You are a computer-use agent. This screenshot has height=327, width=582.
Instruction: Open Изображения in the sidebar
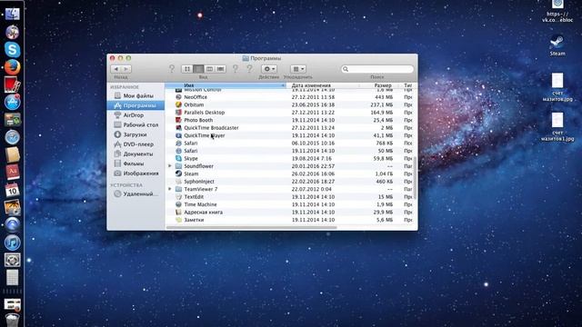(135, 173)
